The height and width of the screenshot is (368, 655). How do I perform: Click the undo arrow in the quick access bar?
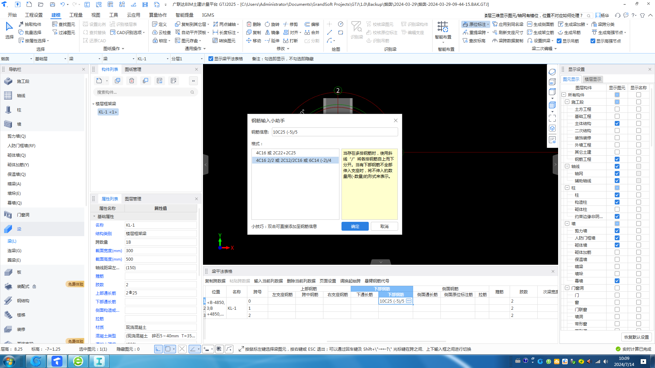62,4
